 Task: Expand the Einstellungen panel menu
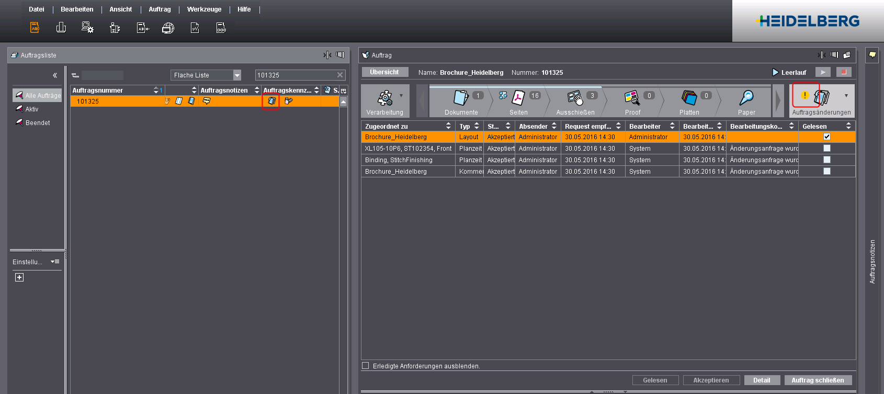[x=55, y=262]
